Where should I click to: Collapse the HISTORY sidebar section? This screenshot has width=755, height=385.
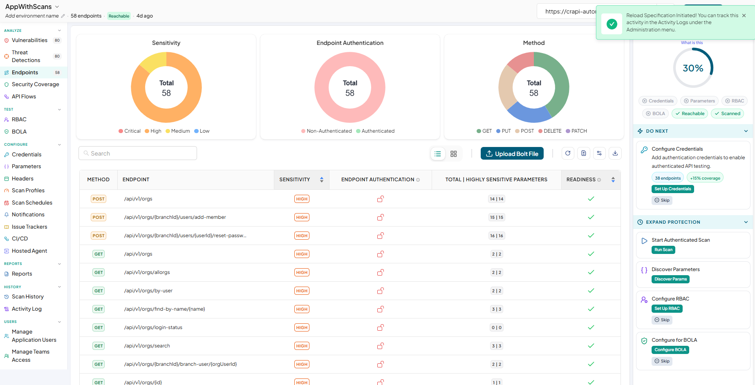tap(60, 287)
